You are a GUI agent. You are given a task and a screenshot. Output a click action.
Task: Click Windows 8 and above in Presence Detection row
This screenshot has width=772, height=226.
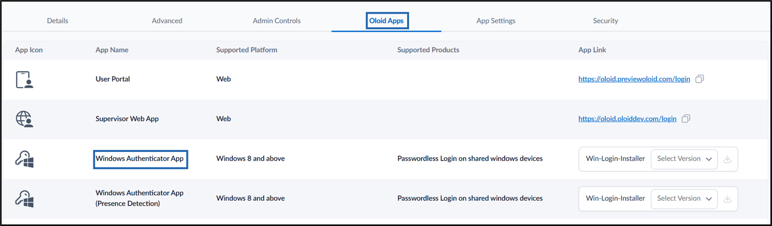click(x=250, y=198)
